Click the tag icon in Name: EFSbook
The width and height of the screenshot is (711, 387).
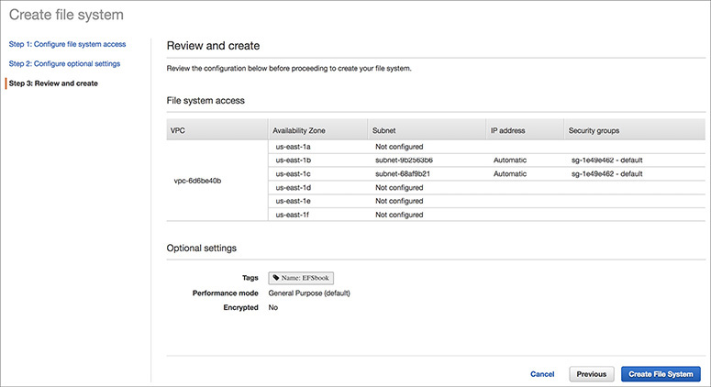click(x=277, y=277)
